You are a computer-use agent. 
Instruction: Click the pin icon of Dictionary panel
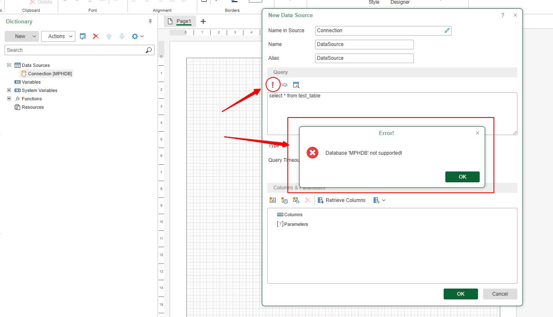tap(150, 21)
